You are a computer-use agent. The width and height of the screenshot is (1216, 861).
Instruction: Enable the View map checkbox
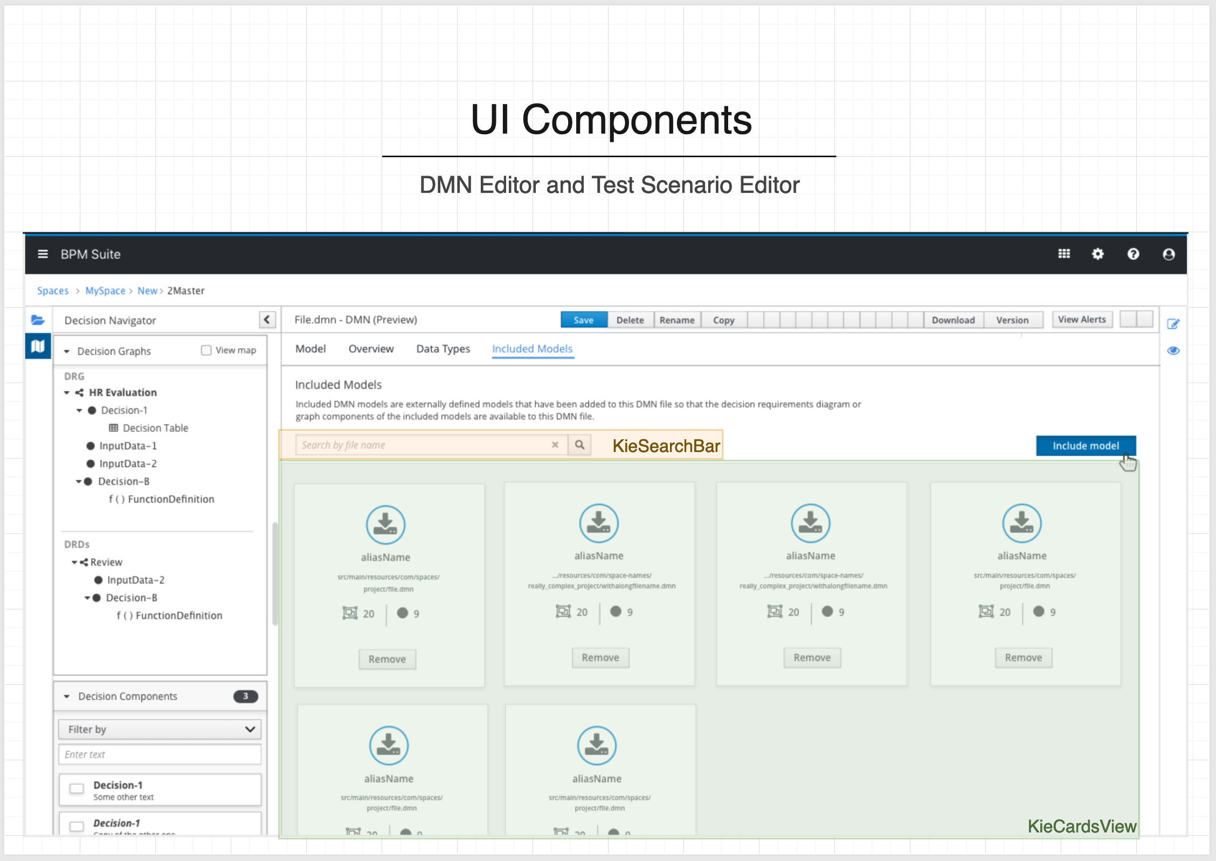coord(206,350)
